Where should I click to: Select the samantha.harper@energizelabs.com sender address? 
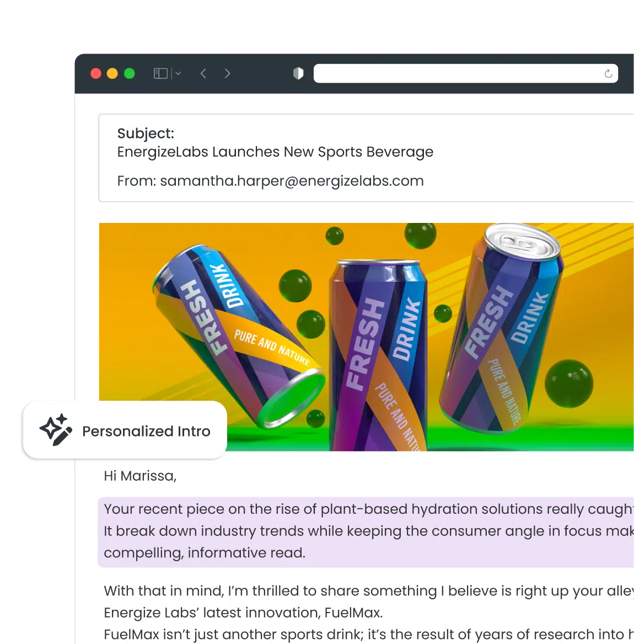292,181
